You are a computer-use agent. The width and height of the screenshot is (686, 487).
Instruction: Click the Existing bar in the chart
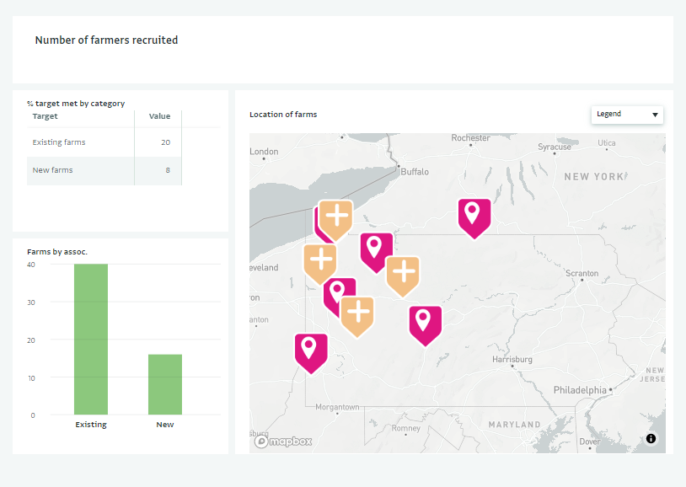point(91,339)
